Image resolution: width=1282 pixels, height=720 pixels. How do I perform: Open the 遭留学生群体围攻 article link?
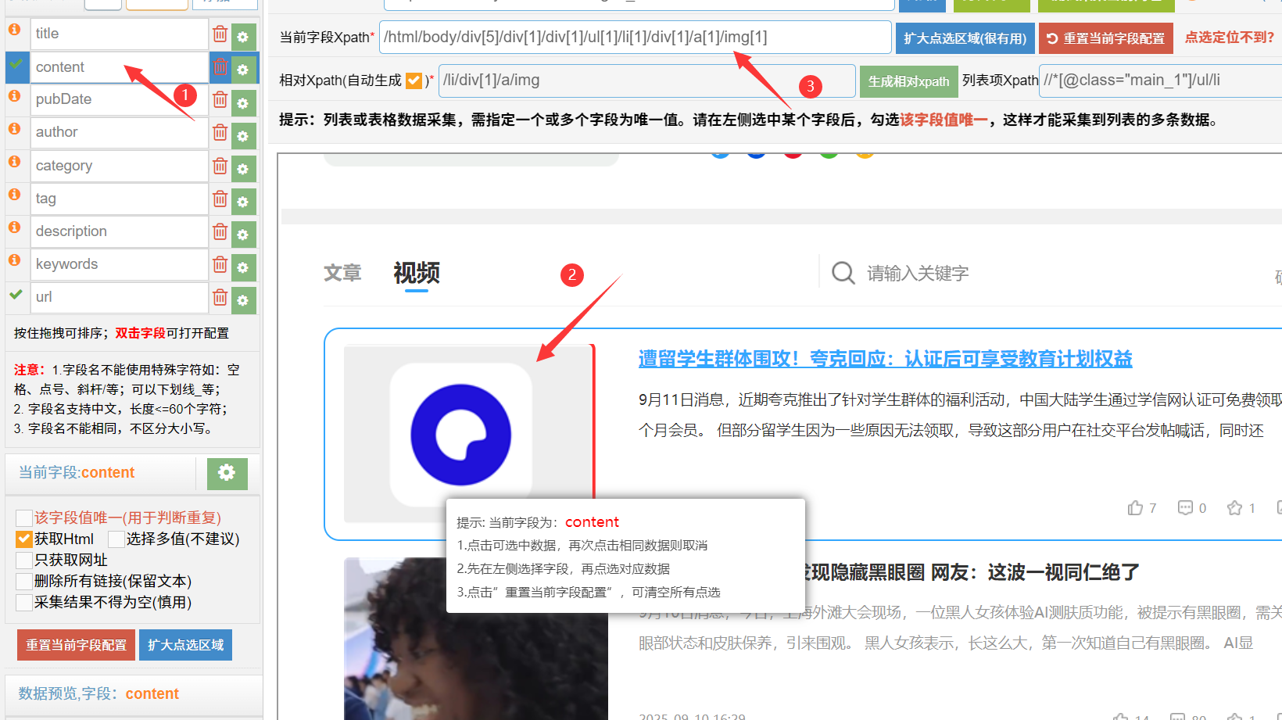click(885, 359)
